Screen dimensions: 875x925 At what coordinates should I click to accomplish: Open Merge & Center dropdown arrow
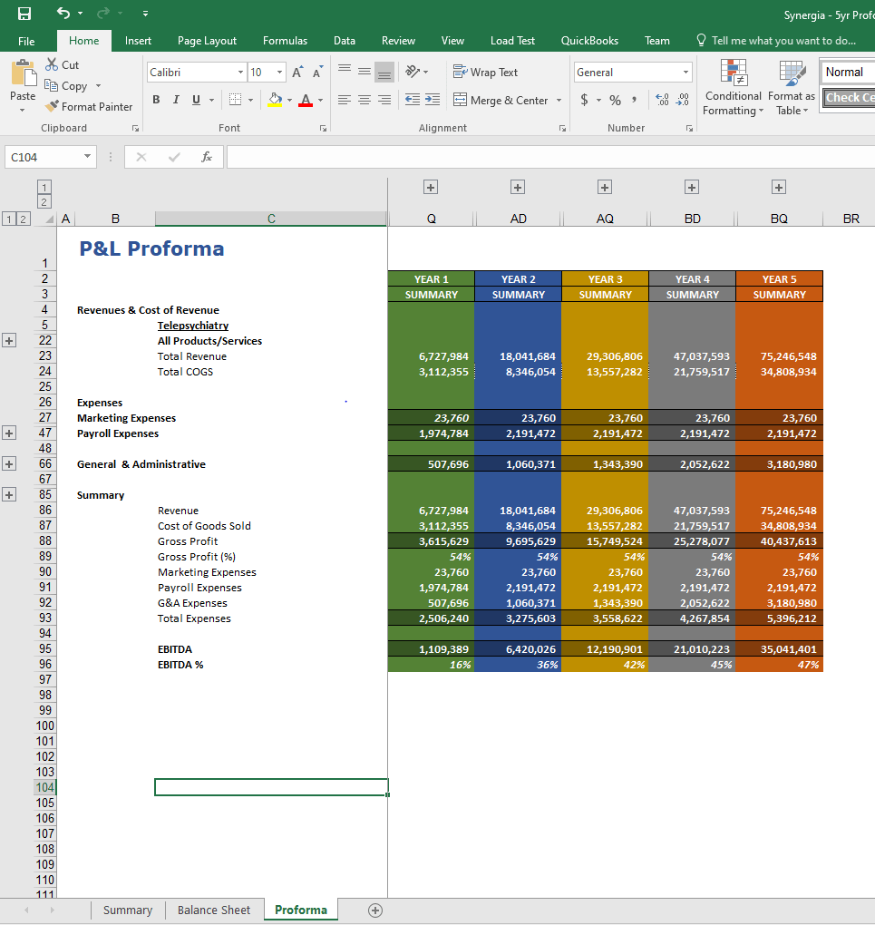(559, 101)
